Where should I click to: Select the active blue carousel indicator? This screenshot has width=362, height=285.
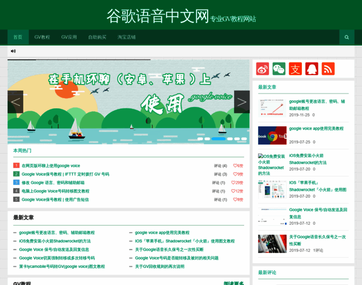[x=219, y=139]
